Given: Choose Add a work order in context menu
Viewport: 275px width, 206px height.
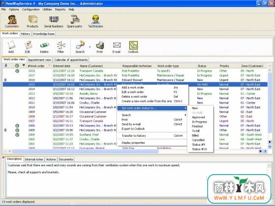Looking at the screenshot, I should click(152, 87).
